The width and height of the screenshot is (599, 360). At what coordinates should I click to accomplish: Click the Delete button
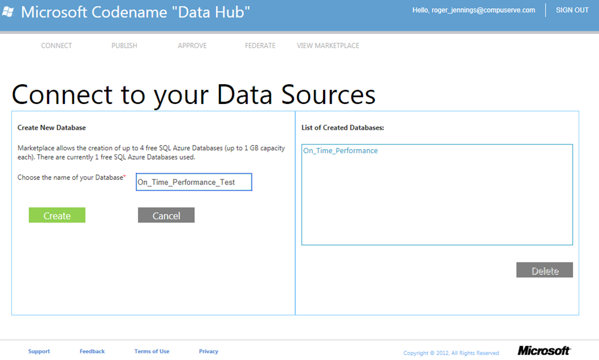pos(545,270)
